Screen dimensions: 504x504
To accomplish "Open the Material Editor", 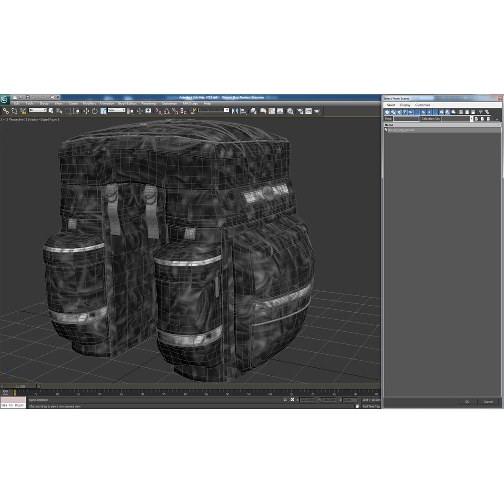I will (290, 111).
